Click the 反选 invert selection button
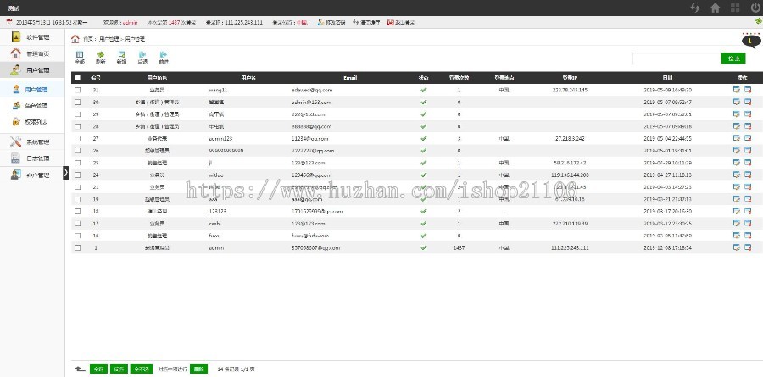The width and height of the screenshot is (763, 377). (120, 369)
